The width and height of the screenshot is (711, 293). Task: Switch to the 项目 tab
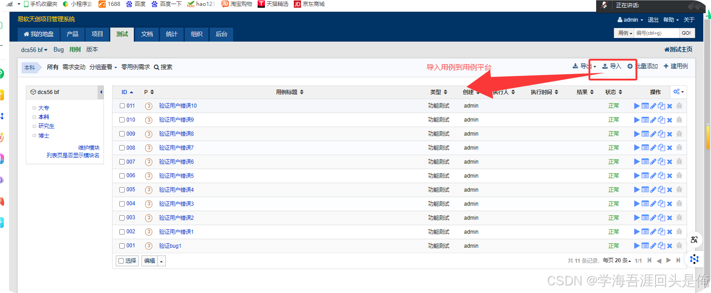(97, 34)
